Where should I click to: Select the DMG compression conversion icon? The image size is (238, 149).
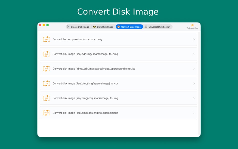tap(46, 39)
